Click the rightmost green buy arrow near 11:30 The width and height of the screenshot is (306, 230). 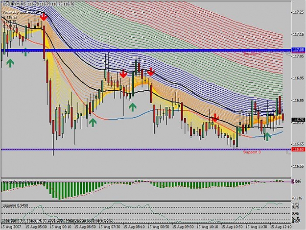pyautogui.click(x=267, y=137)
